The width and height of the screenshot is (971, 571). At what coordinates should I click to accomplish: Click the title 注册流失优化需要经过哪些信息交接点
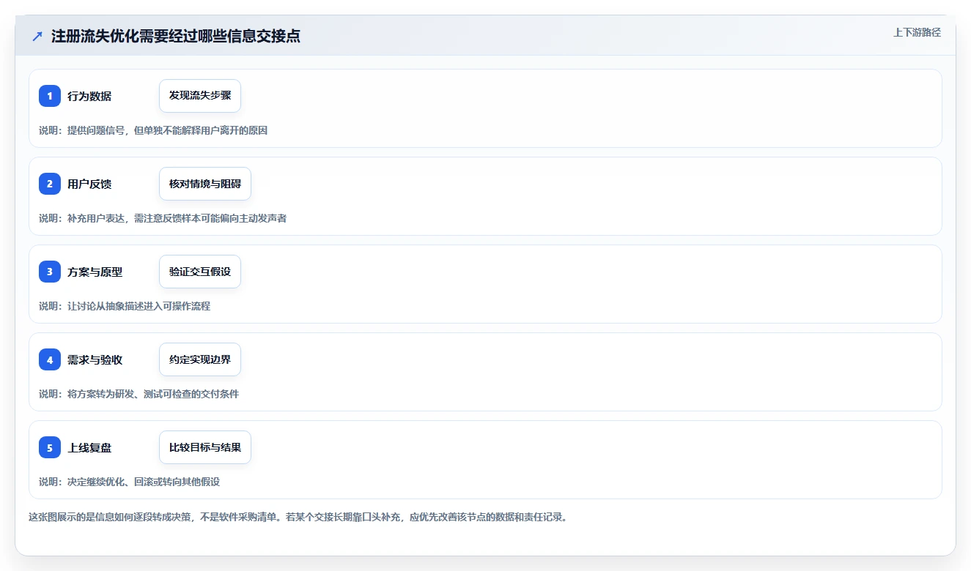(176, 36)
